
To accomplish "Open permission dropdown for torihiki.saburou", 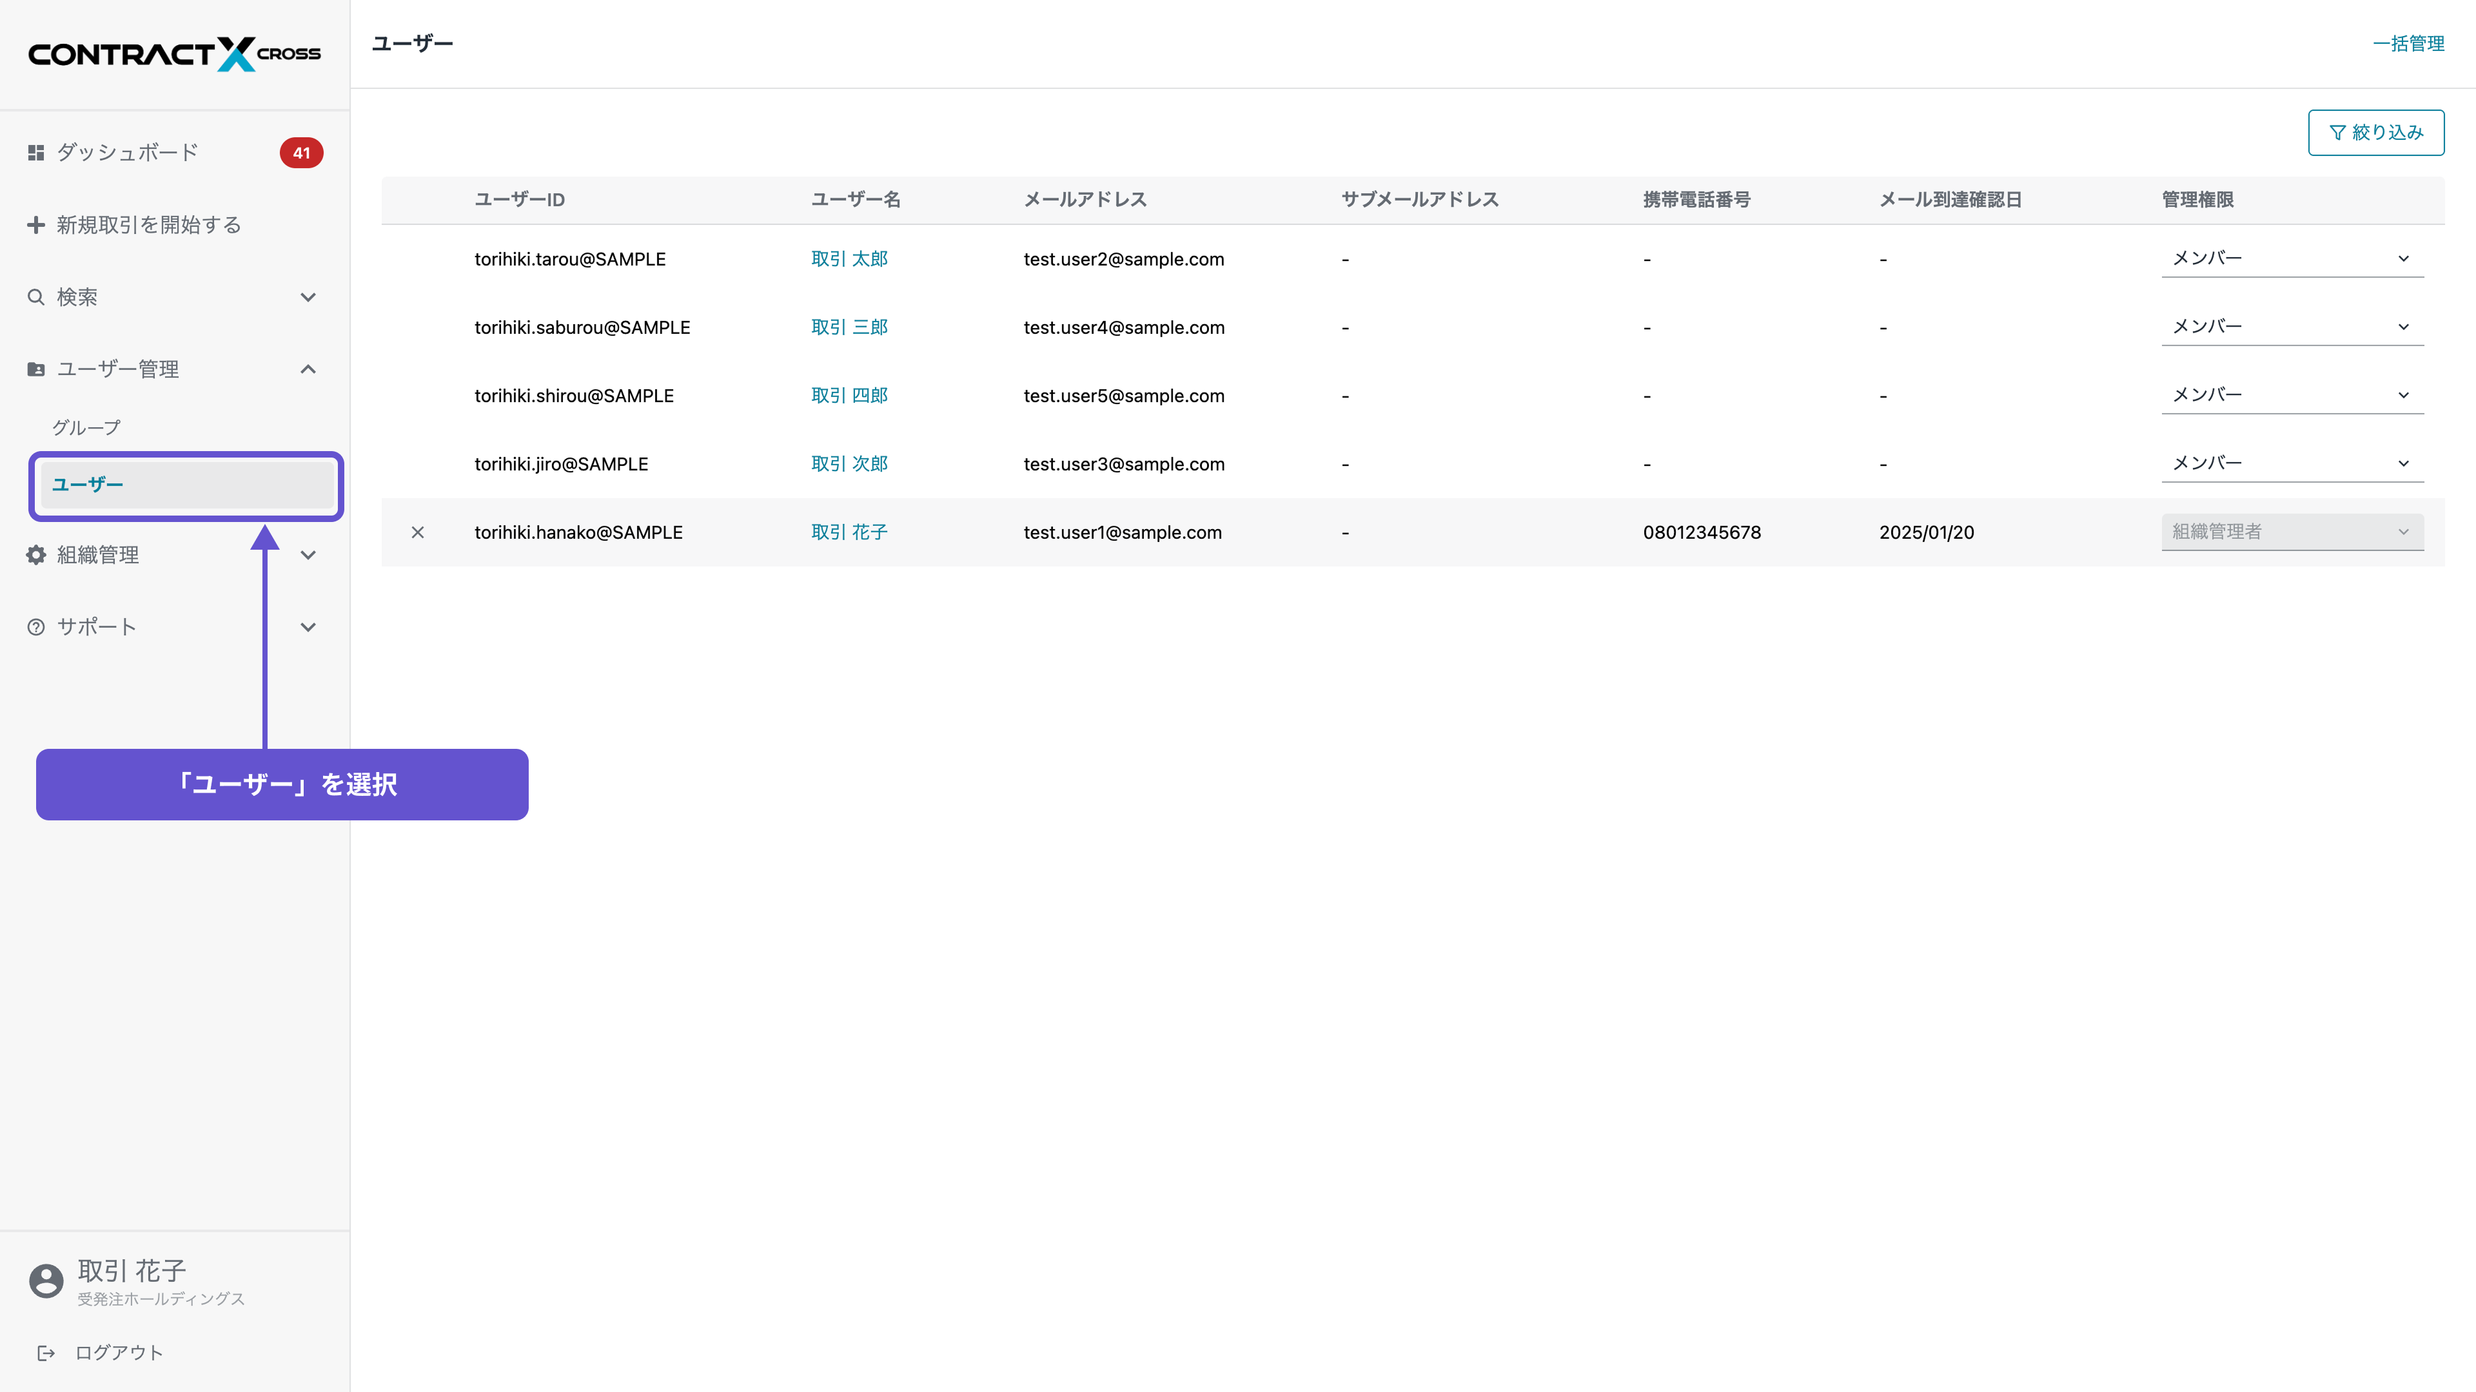I will (2292, 327).
